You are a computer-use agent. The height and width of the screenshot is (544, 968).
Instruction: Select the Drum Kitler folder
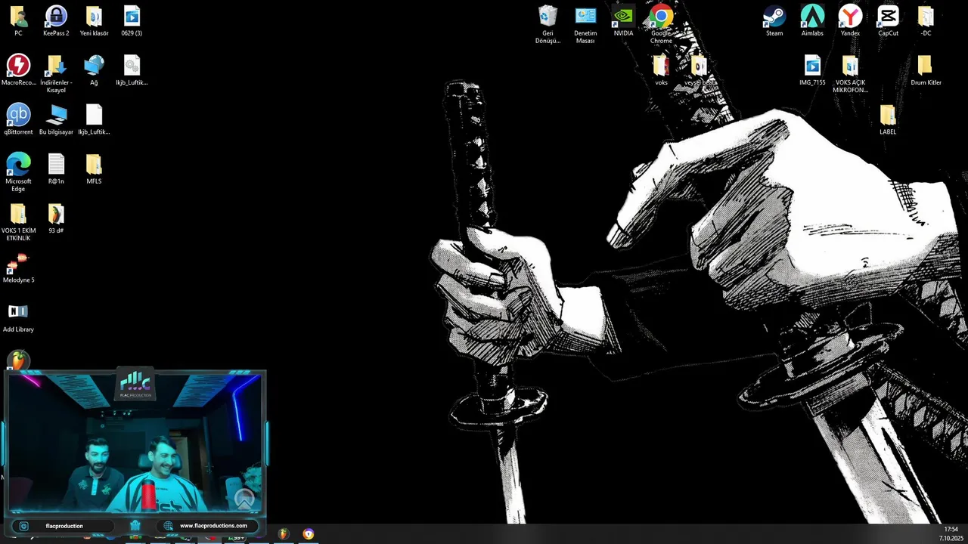(x=926, y=70)
